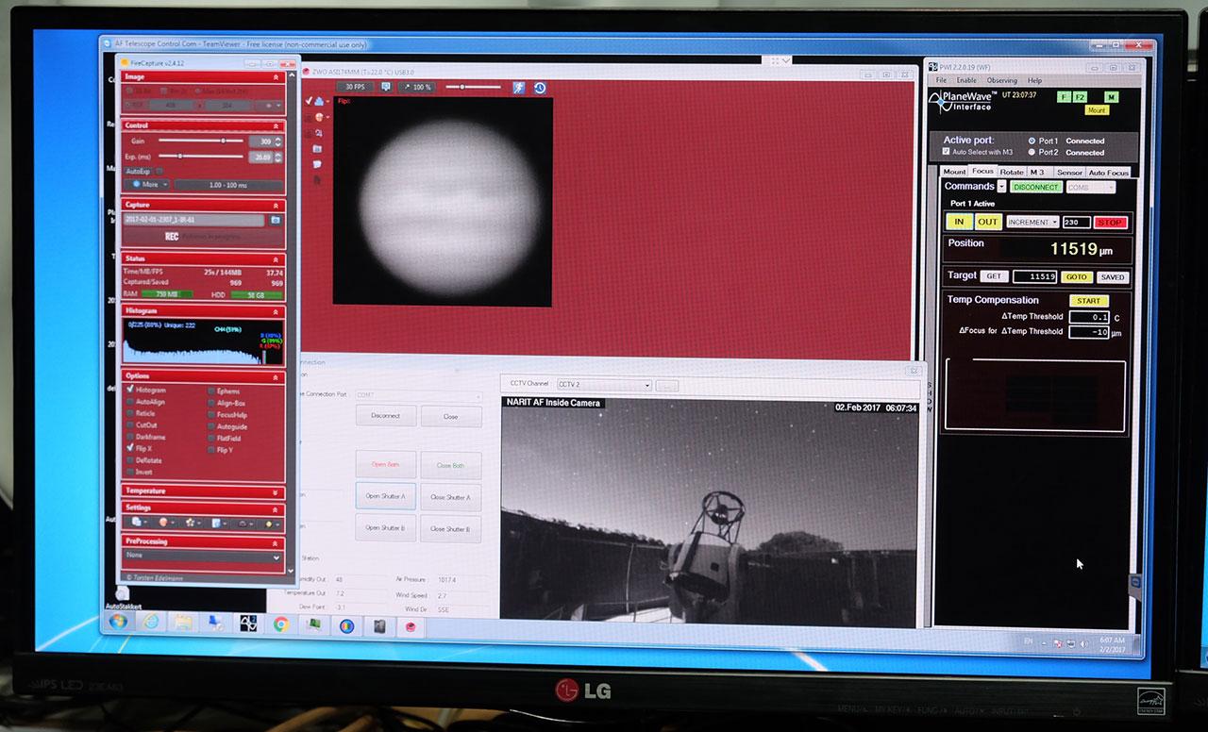
Task: Click the planet target icon in preview sidebar
Action: click(319, 117)
